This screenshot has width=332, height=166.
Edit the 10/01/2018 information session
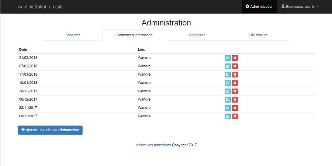point(228,83)
